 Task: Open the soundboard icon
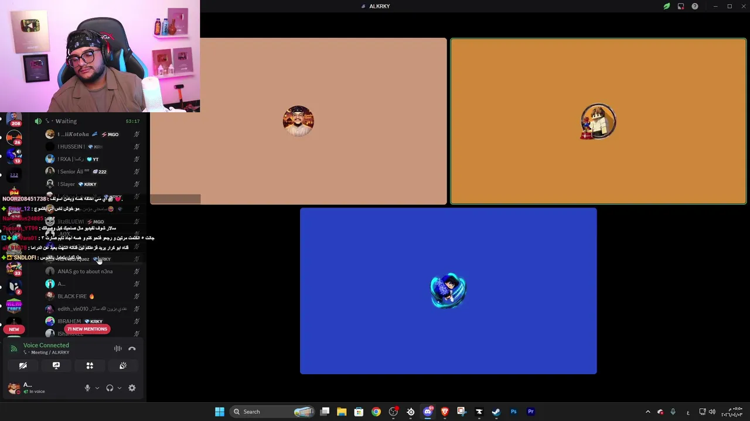(123, 365)
